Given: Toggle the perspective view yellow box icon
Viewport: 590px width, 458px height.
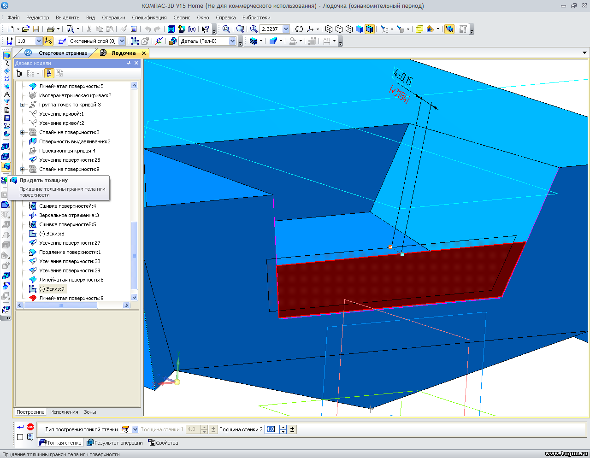Looking at the screenshot, I should tap(419, 29).
